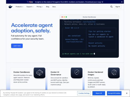Close the cookie consent bar
This screenshot has height=97, width=130.
point(127,93)
